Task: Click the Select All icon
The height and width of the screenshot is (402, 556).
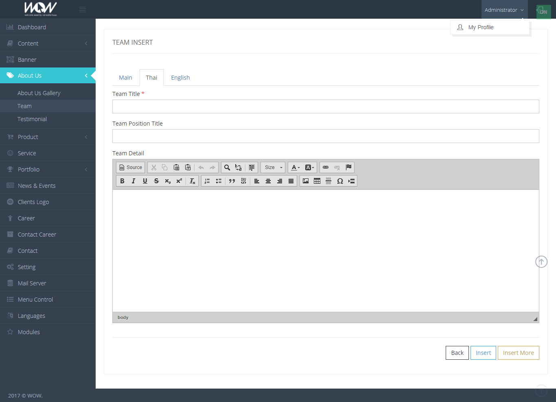Action: (x=252, y=167)
